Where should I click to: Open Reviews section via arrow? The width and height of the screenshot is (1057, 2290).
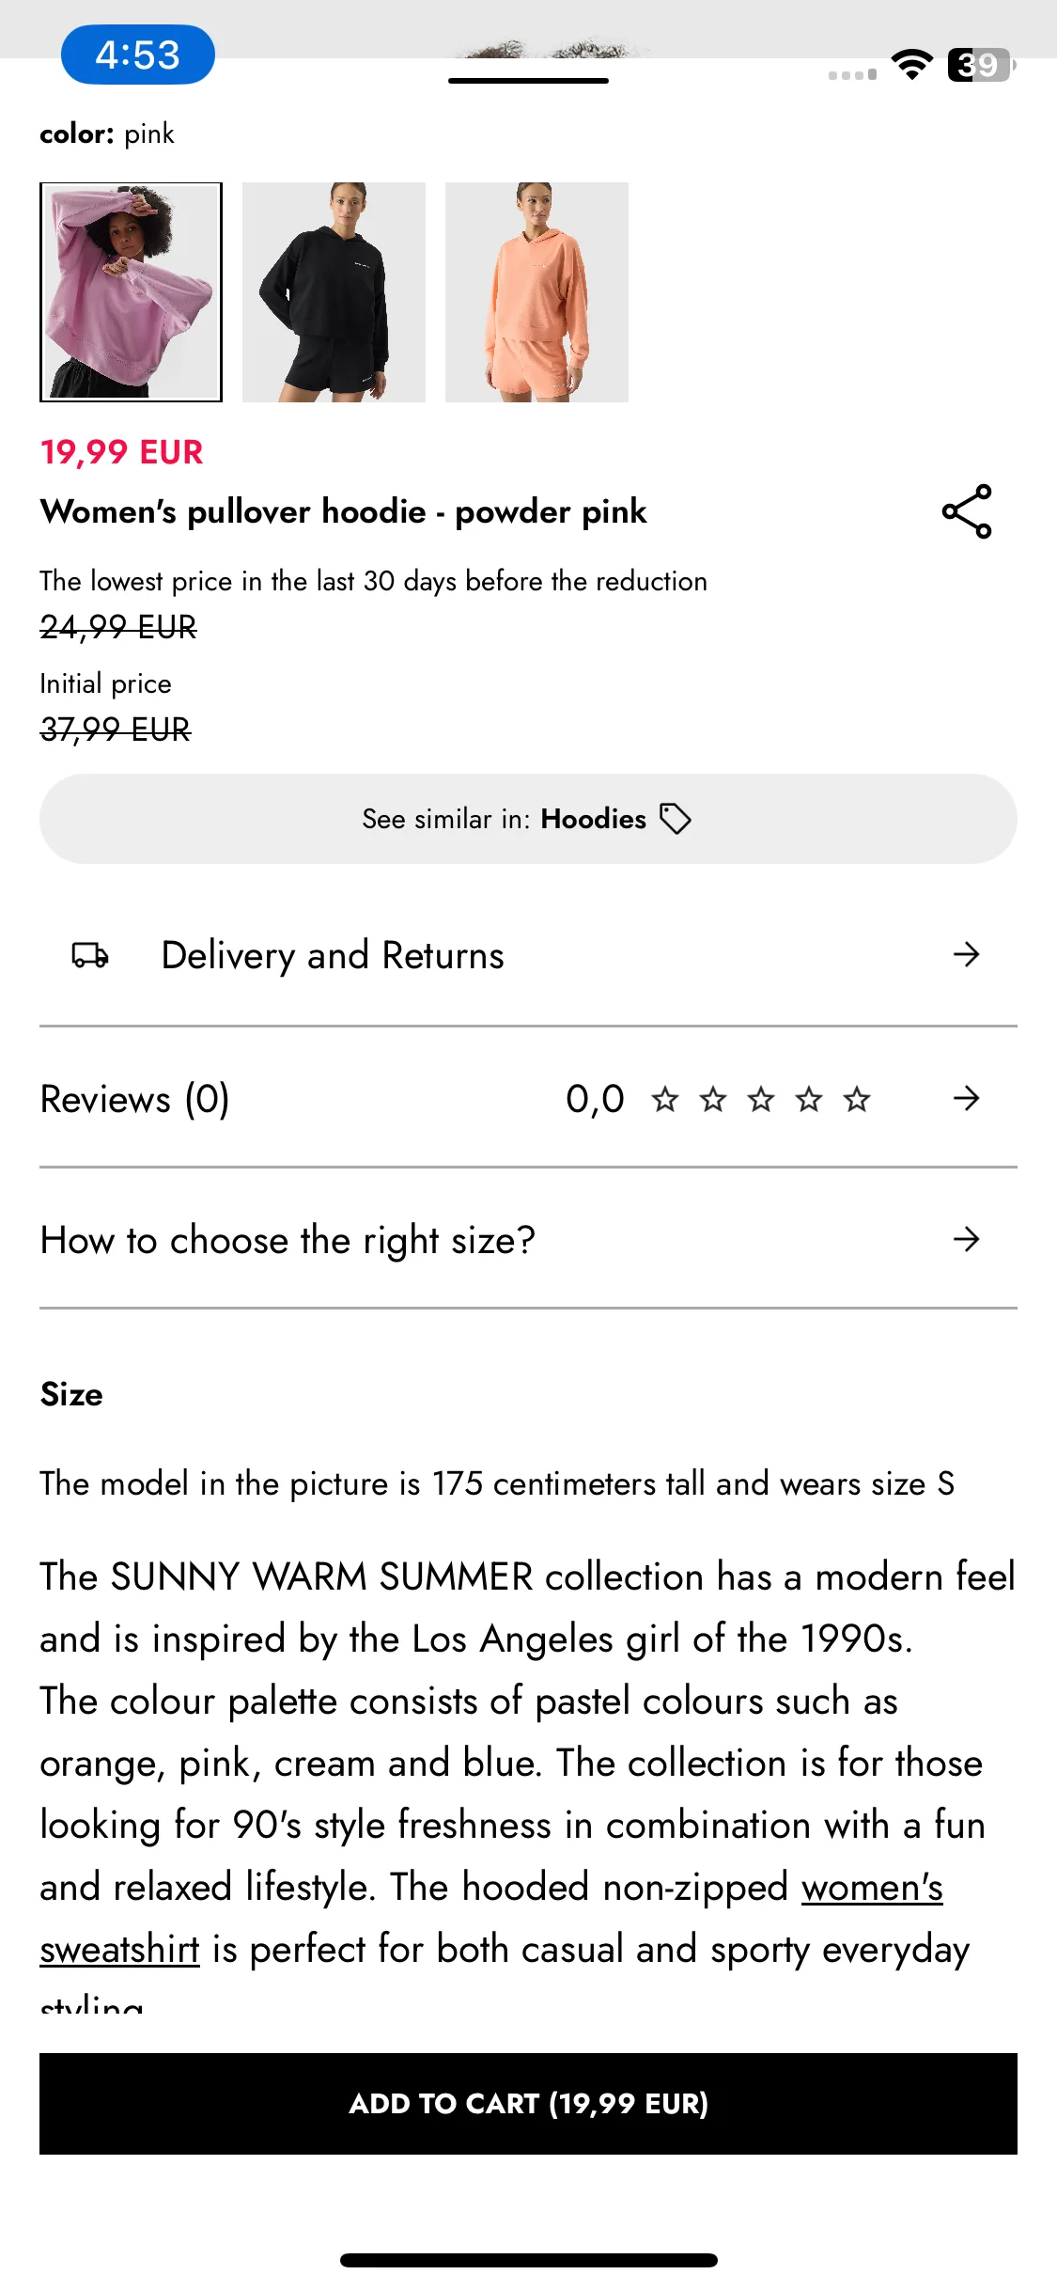(966, 1098)
